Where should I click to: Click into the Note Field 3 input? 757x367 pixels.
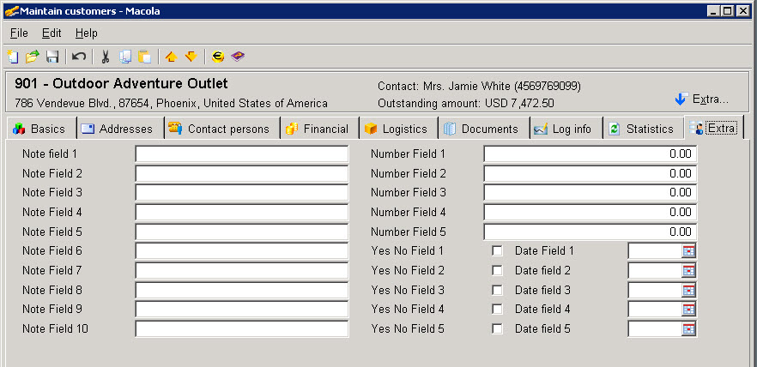[x=241, y=193]
